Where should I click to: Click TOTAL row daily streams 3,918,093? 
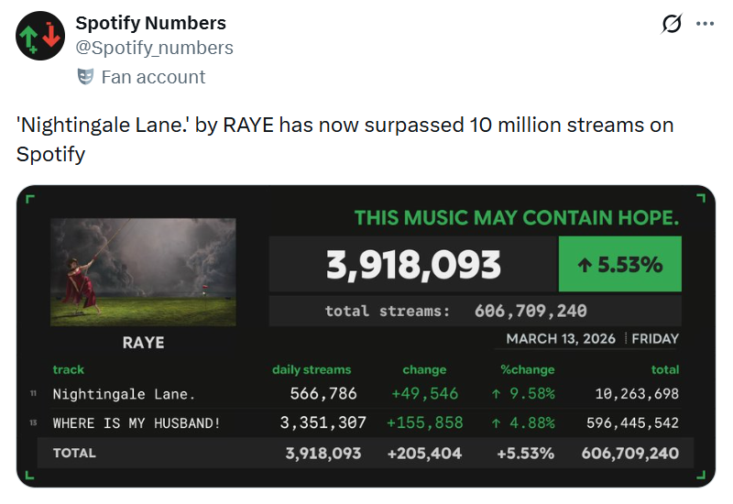(323, 453)
